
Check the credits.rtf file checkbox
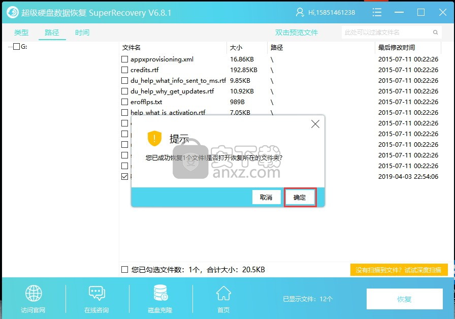tap(124, 70)
